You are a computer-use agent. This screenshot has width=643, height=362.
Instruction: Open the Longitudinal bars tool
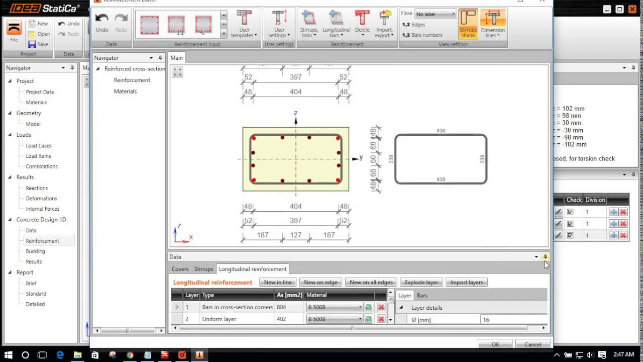pyautogui.click(x=336, y=24)
